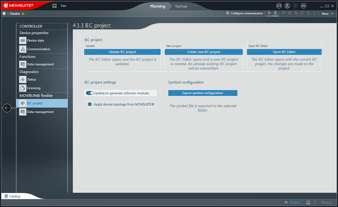Viewport: 338px width, 207px height.
Task: Click the Update IEC project button
Action: (x=122, y=52)
